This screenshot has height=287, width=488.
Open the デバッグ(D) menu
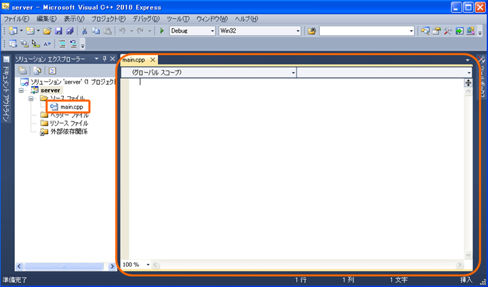click(x=146, y=19)
